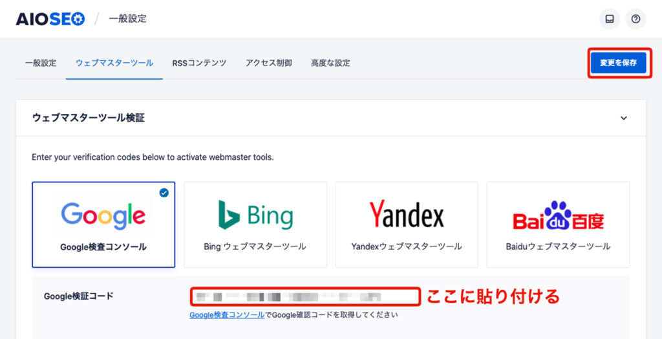Open the RSSコンテンツ tab
Viewport: 662px width, 339px height.
point(199,63)
